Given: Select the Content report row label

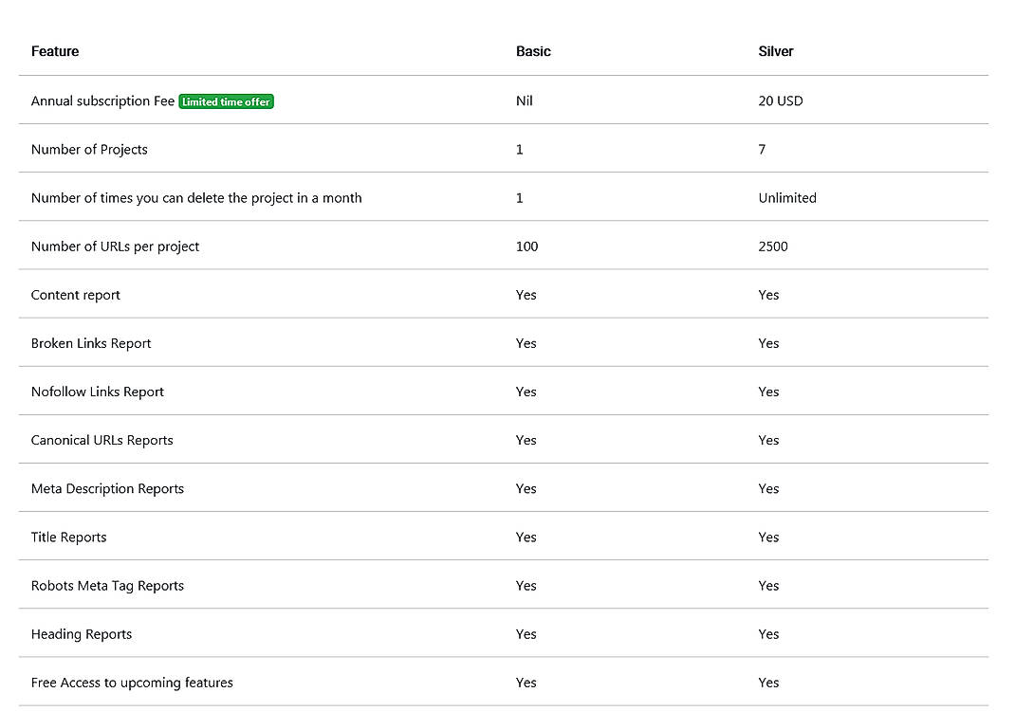Looking at the screenshot, I should click(76, 295).
